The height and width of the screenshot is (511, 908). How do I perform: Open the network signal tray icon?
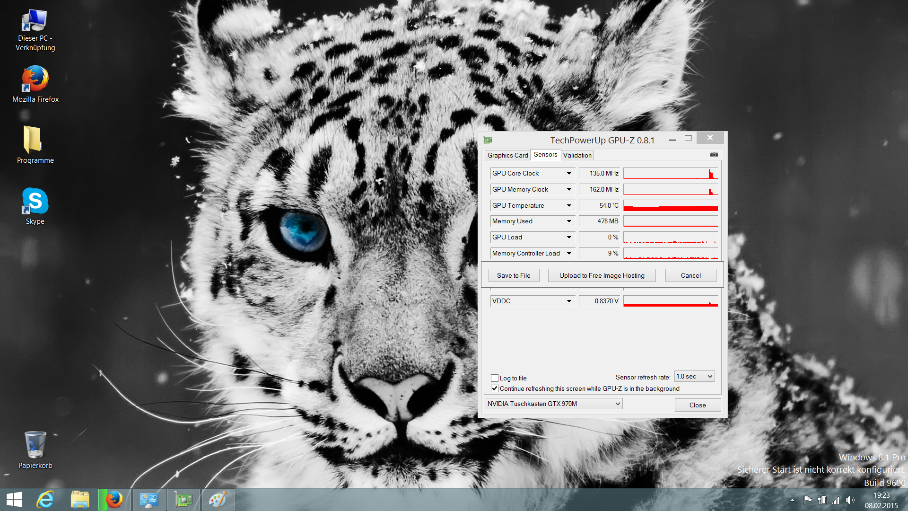click(836, 500)
